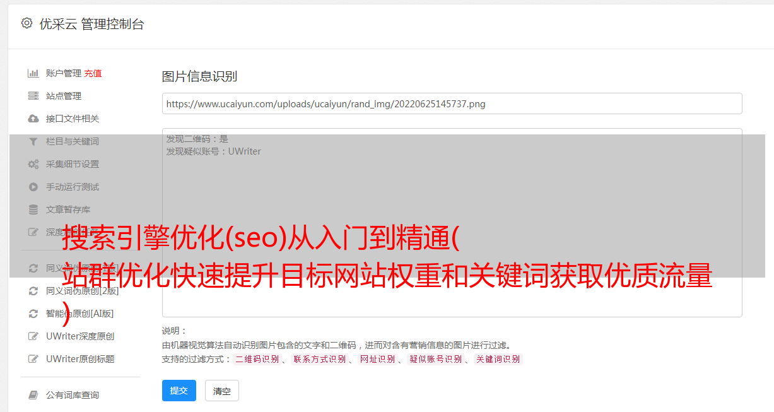774x412 pixels.
Task: Click the refresh icon beside 同义词伪原创[2版]
Action: pos(33,291)
